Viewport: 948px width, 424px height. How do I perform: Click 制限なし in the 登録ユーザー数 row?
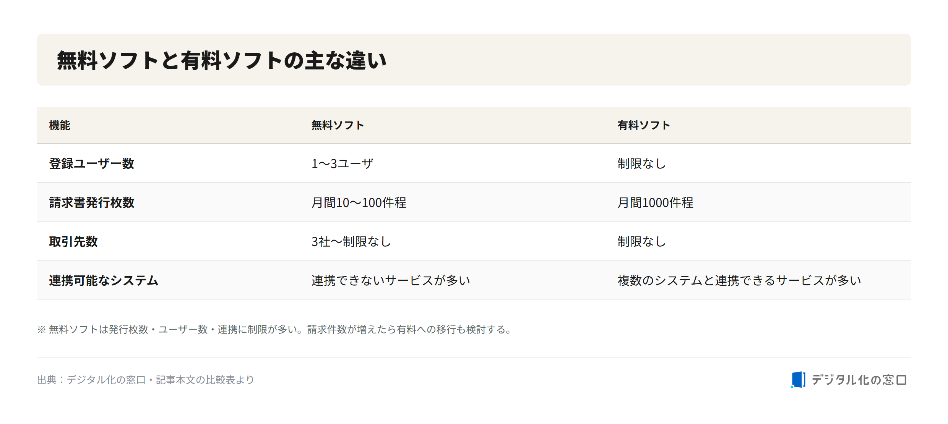[x=642, y=163]
